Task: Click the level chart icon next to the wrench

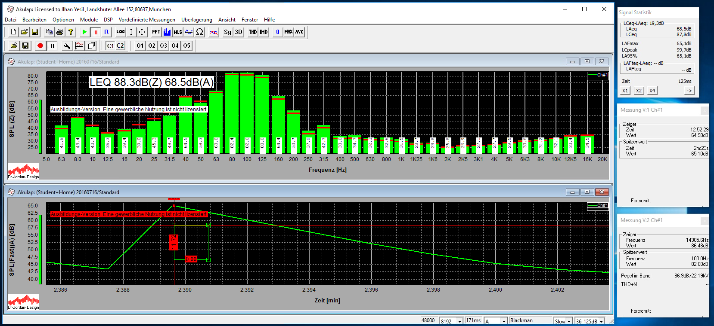Action: pos(79,46)
